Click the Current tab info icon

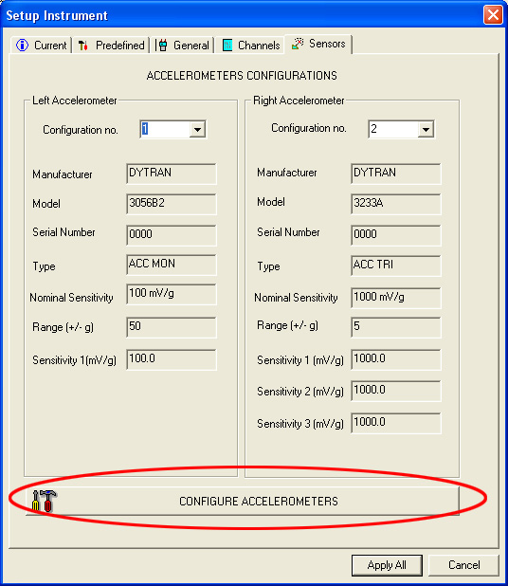pyautogui.click(x=22, y=46)
